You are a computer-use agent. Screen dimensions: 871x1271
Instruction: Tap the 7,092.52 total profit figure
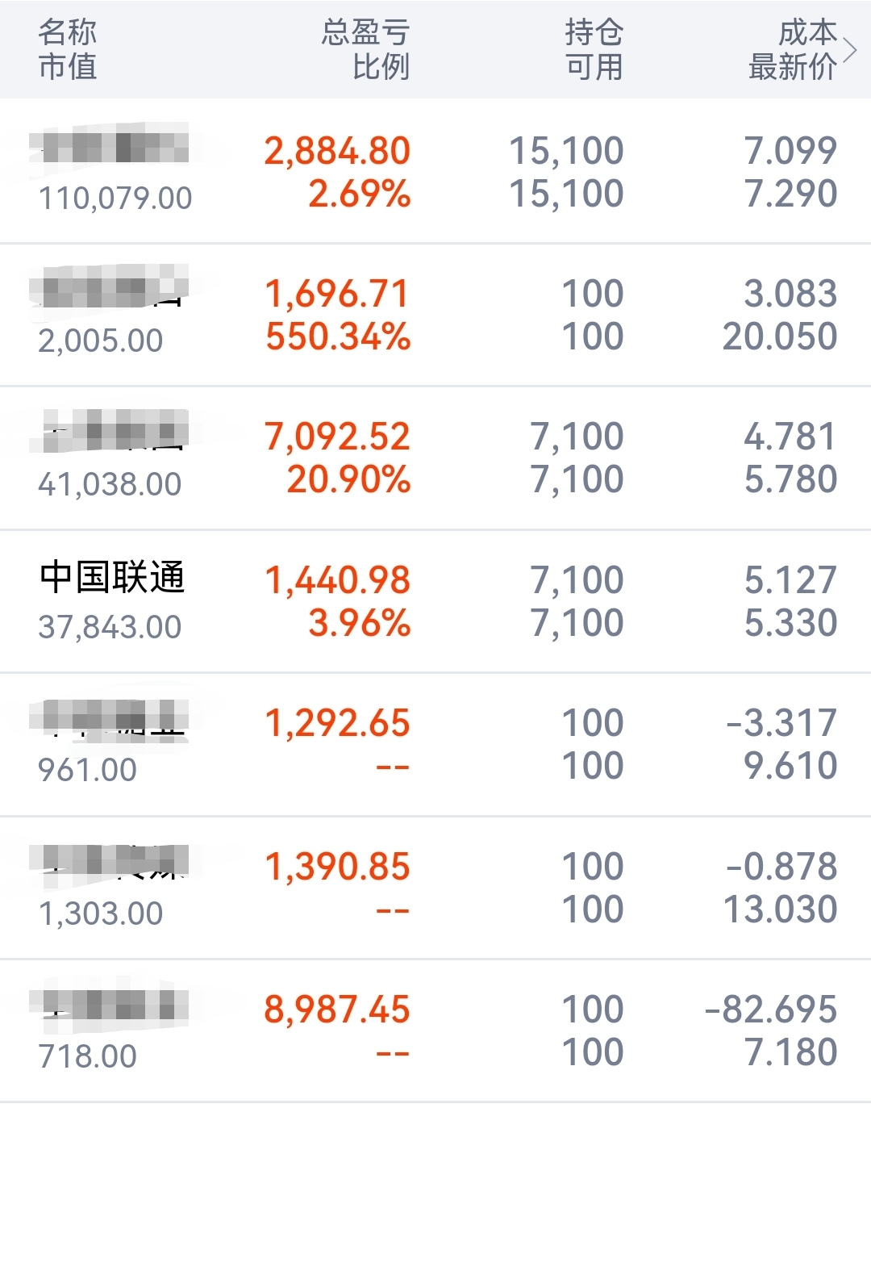pyautogui.click(x=337, y=437)
